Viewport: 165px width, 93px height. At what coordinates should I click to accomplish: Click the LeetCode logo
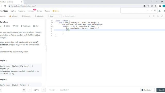click(4, 11)
